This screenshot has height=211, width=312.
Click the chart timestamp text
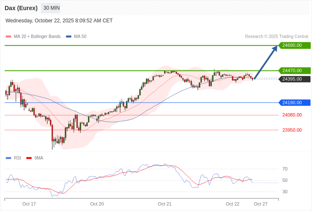59,21
